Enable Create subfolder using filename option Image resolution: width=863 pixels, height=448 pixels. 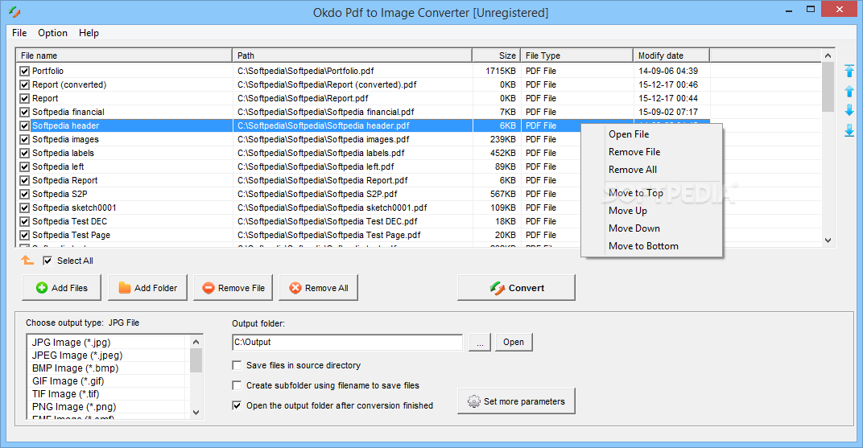237,385
